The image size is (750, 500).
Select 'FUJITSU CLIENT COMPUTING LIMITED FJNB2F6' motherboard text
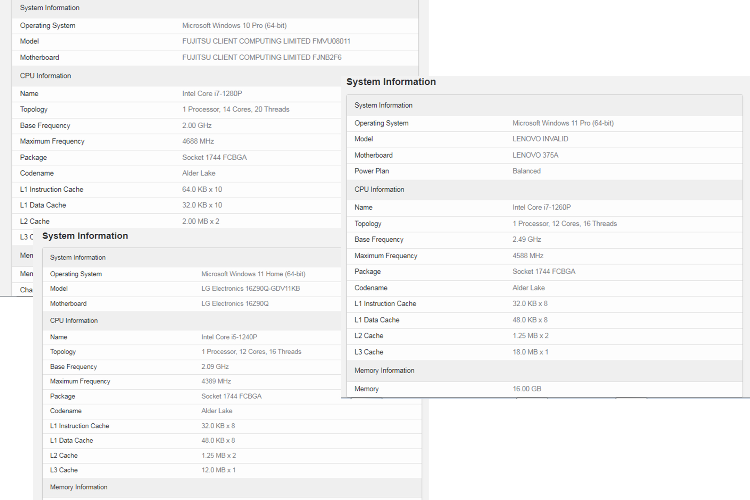pos(262,58)
